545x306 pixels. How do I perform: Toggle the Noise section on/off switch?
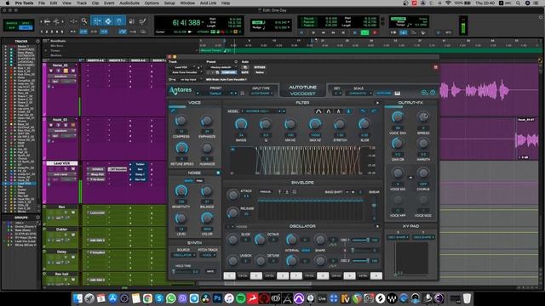218,173
